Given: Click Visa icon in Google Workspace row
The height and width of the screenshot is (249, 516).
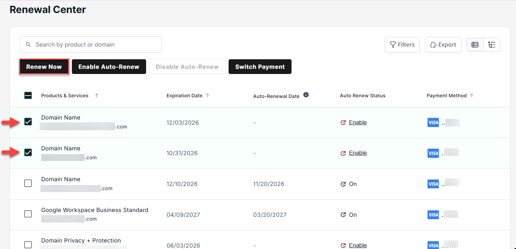Looking at the screenshot, I should (x=433, y=215).
